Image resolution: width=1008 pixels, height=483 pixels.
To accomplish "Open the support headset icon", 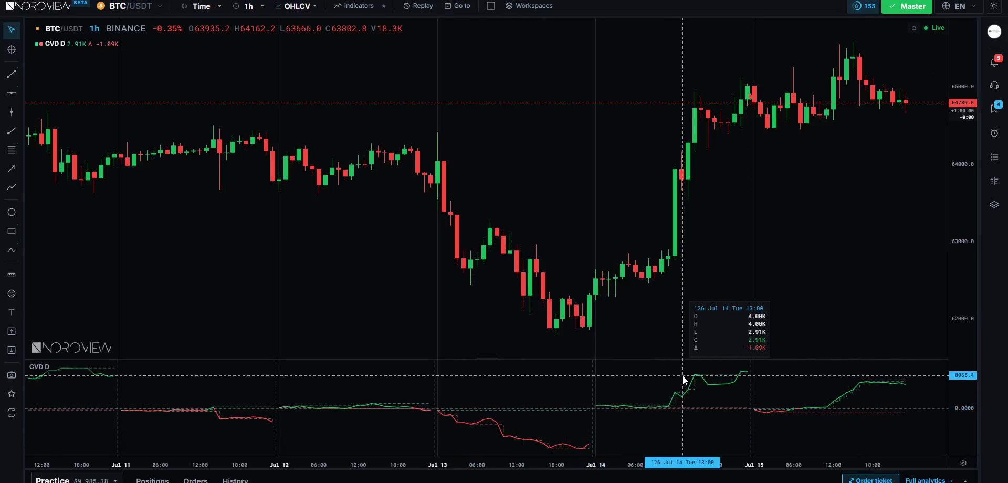I will coord(994,86).
